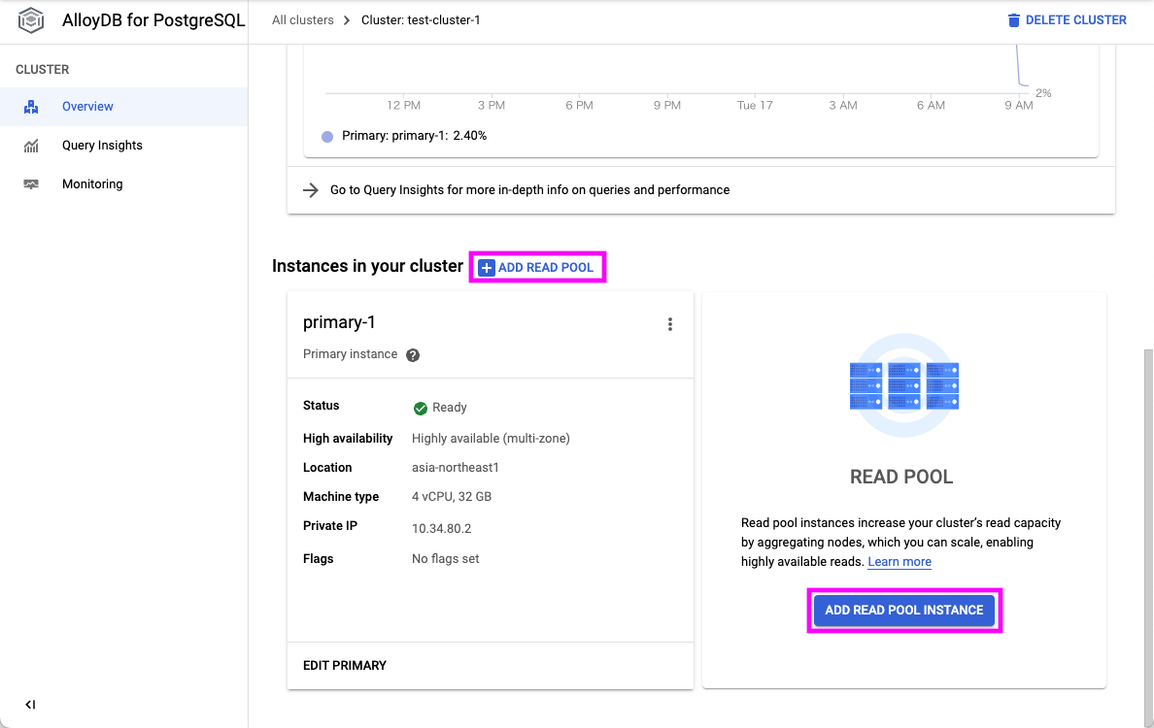Open Query Insights from the sidebar
The image size is (1154, 728).
(x=123, y=146)
